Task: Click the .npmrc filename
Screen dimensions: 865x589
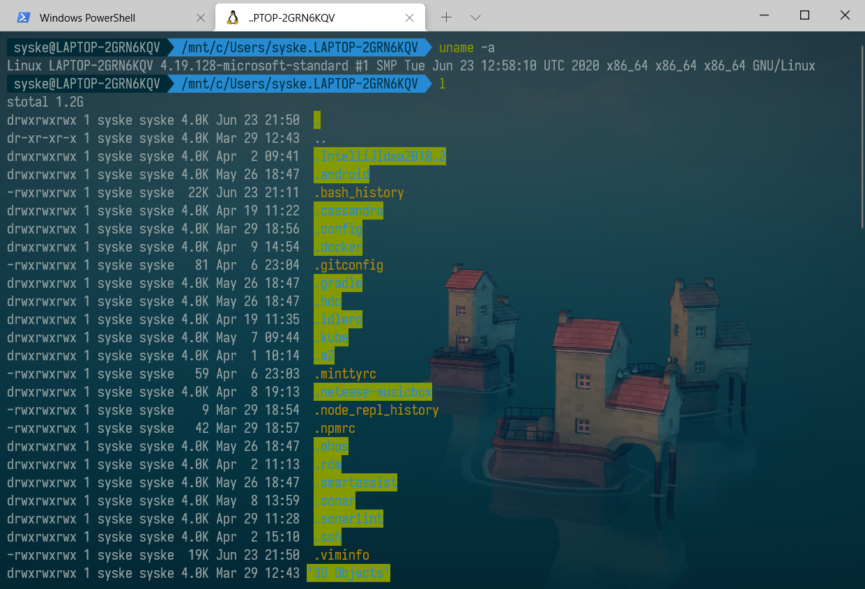Action: pyautogui.click(x=335, y=428)
